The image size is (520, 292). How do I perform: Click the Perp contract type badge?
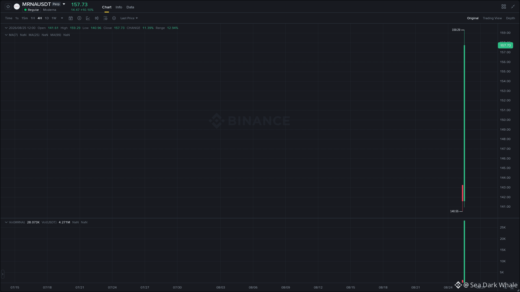pyautogui.click(x=56, y=4)
